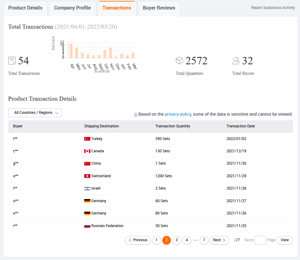Viewport: 300px width, 260px height.
Task: Open the All Countries / Regions dropdown
Action: 35,113
